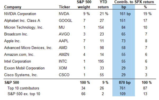Select the Intel Corporation row name

pos(17,61)
